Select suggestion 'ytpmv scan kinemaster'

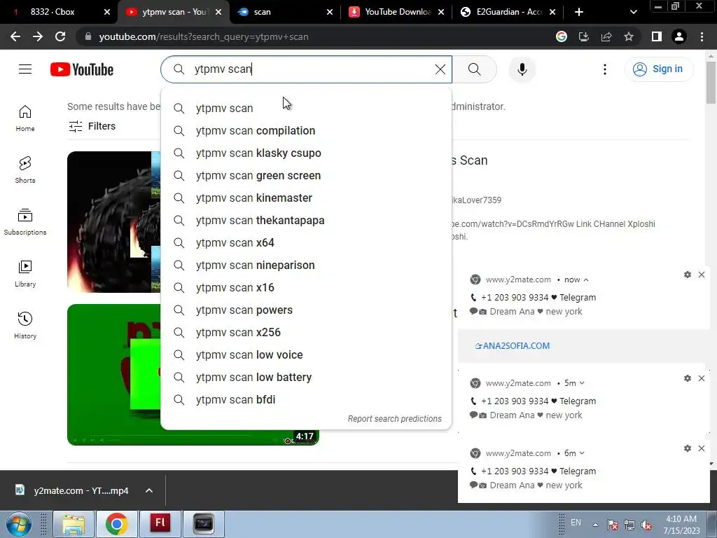coord(306,198)
